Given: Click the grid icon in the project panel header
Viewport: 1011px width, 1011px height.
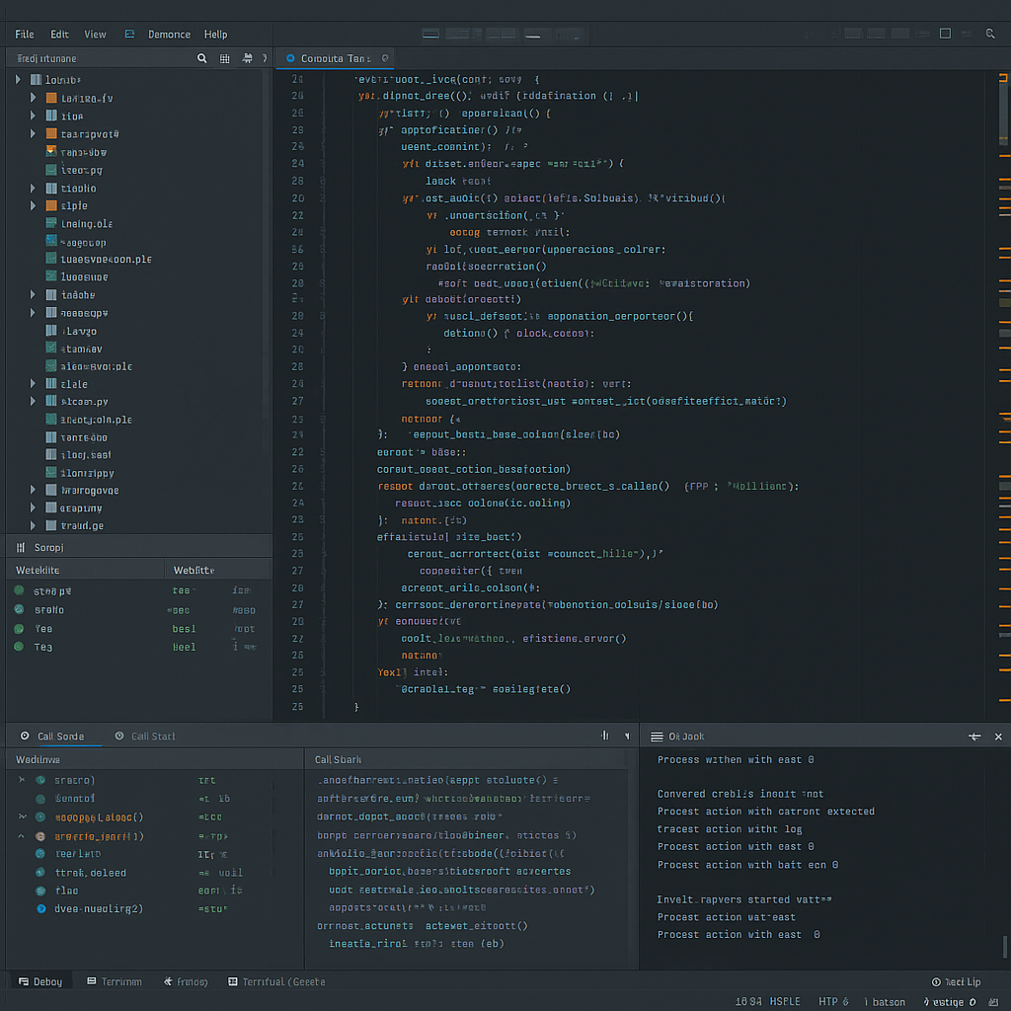Looking at the screenshot, I should [224, 58].
